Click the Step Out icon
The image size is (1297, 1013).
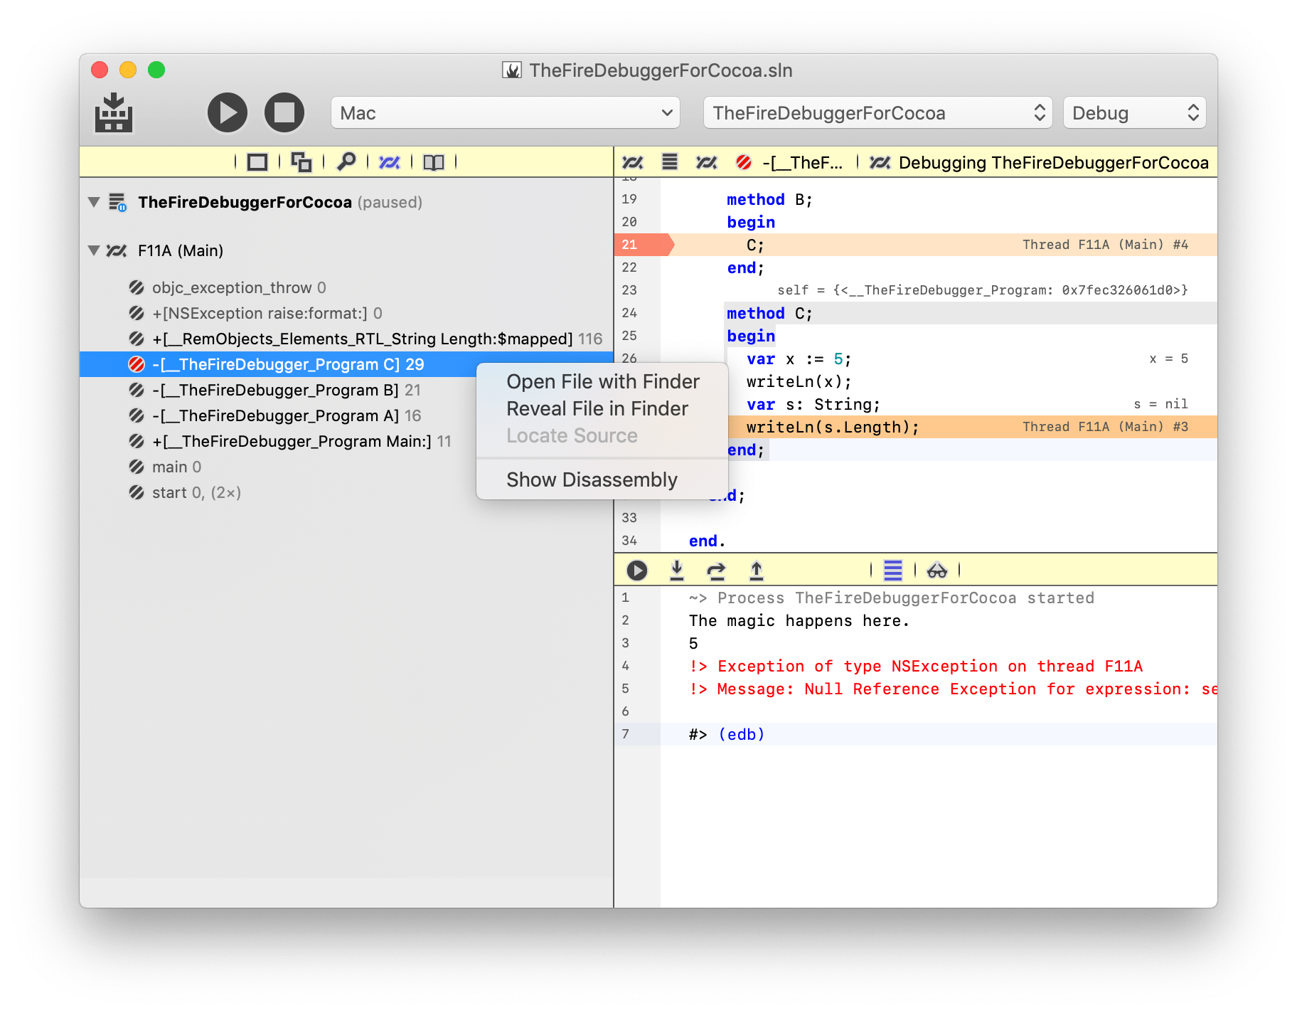(x=757, y=570)
